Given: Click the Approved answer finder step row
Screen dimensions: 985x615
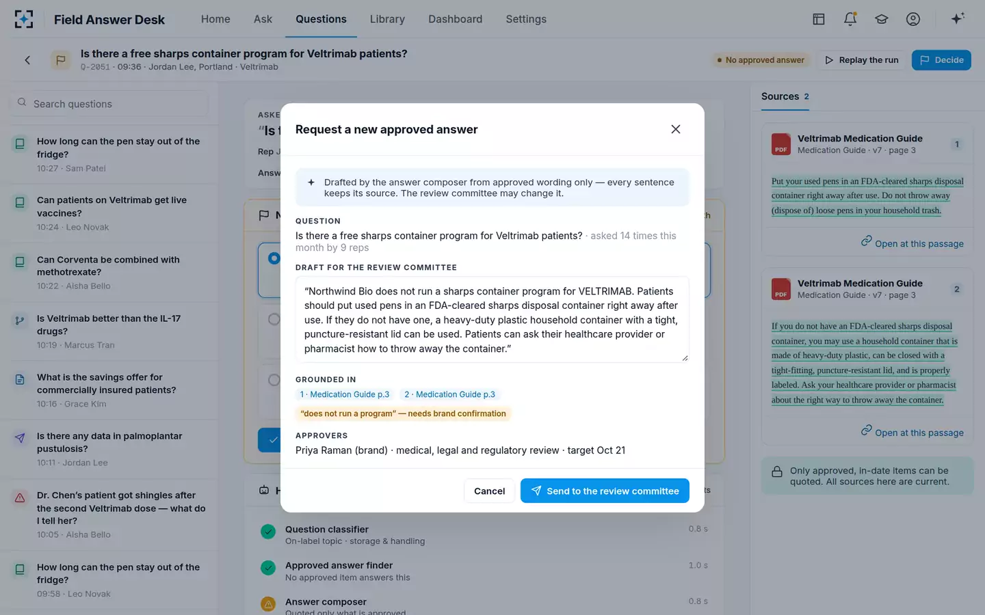Looking at the screenshot, I should 484,571.
